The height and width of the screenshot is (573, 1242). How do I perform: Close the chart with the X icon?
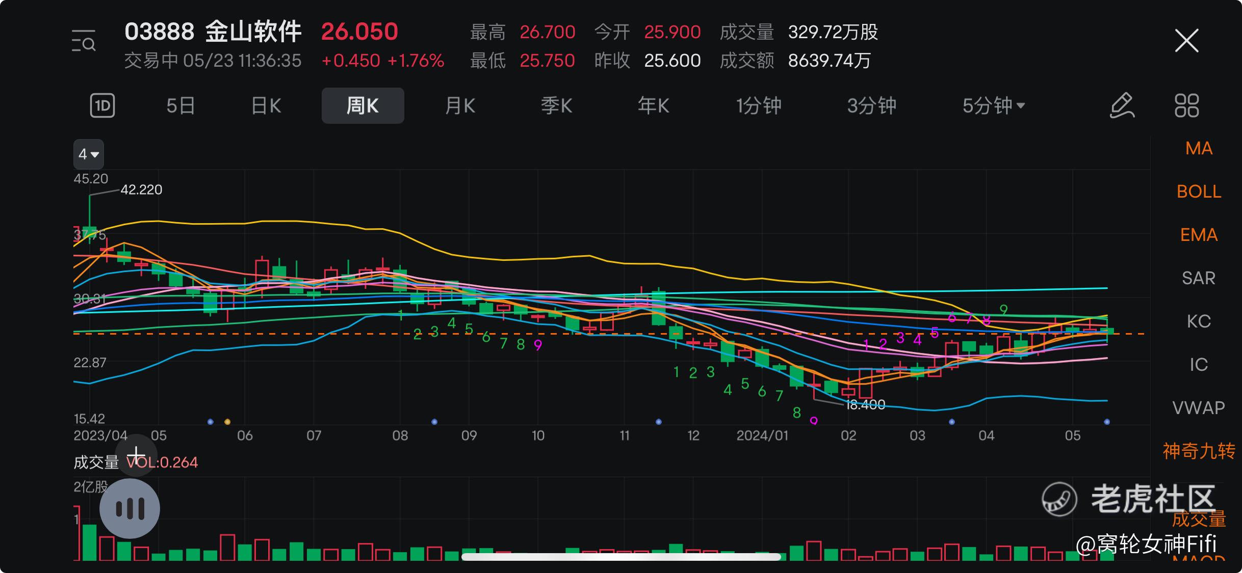point(1186,41)
